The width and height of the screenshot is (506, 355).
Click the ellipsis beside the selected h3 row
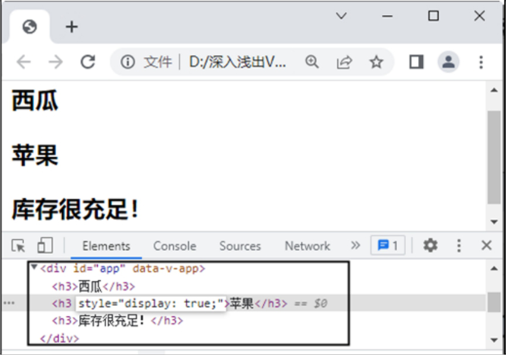(x=9, y=303)
